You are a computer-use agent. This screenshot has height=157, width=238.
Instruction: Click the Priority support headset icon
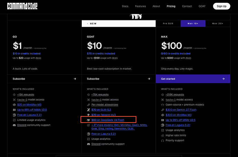[162, 140]
